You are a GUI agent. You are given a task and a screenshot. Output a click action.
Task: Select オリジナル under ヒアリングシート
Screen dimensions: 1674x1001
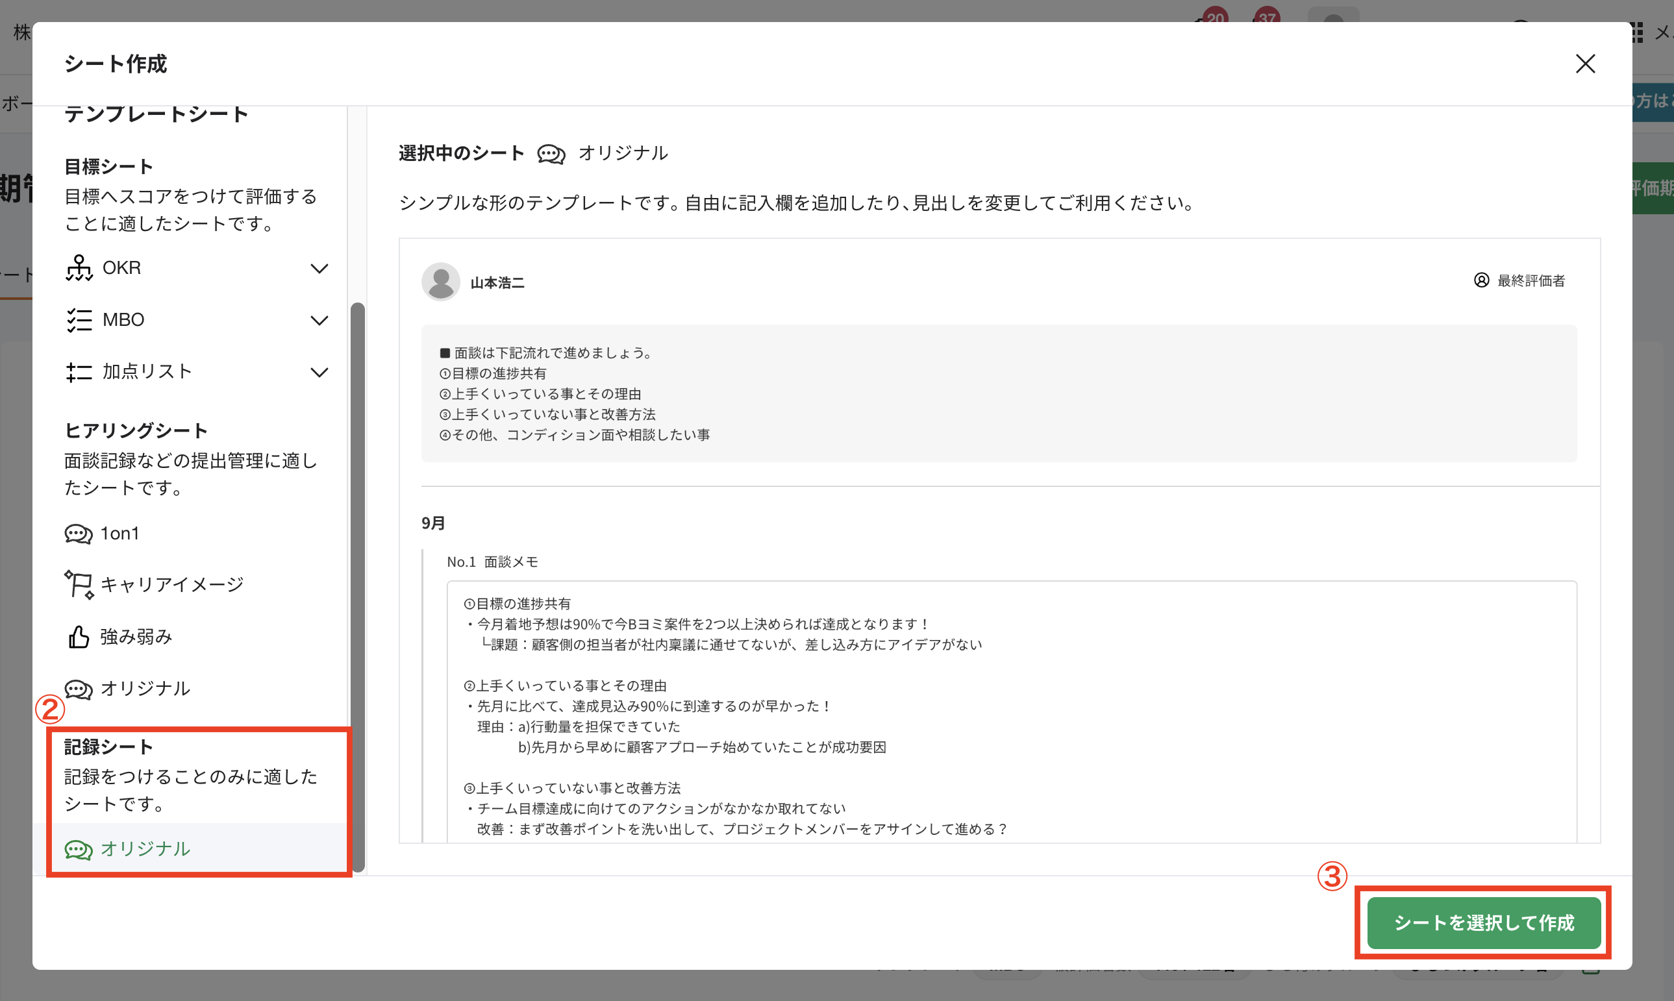click(145, 688)
